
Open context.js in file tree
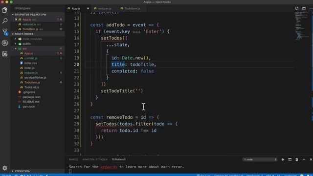38,58
